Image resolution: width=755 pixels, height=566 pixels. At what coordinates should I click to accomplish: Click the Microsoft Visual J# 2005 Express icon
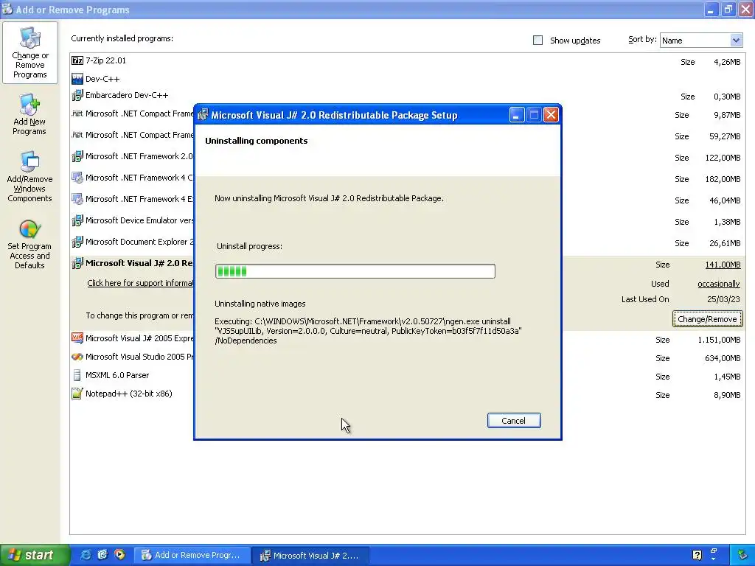pos(77,338)
